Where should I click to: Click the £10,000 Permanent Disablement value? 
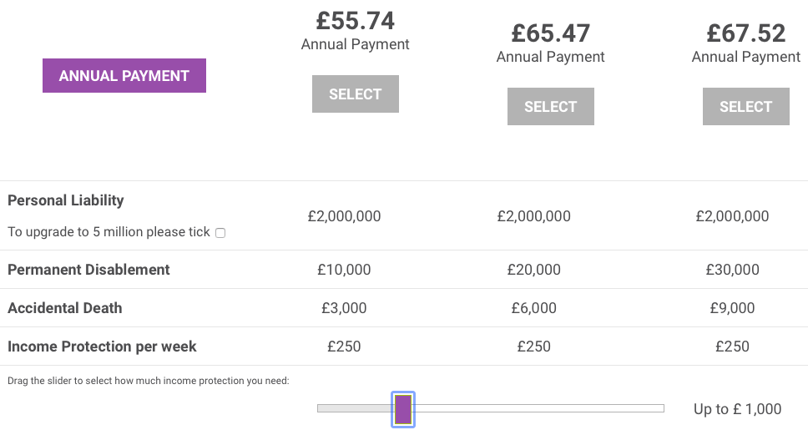click(x=344, y=270)
